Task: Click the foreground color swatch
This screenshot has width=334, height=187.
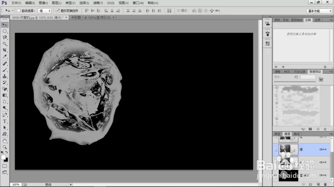Action: [3, 157]
